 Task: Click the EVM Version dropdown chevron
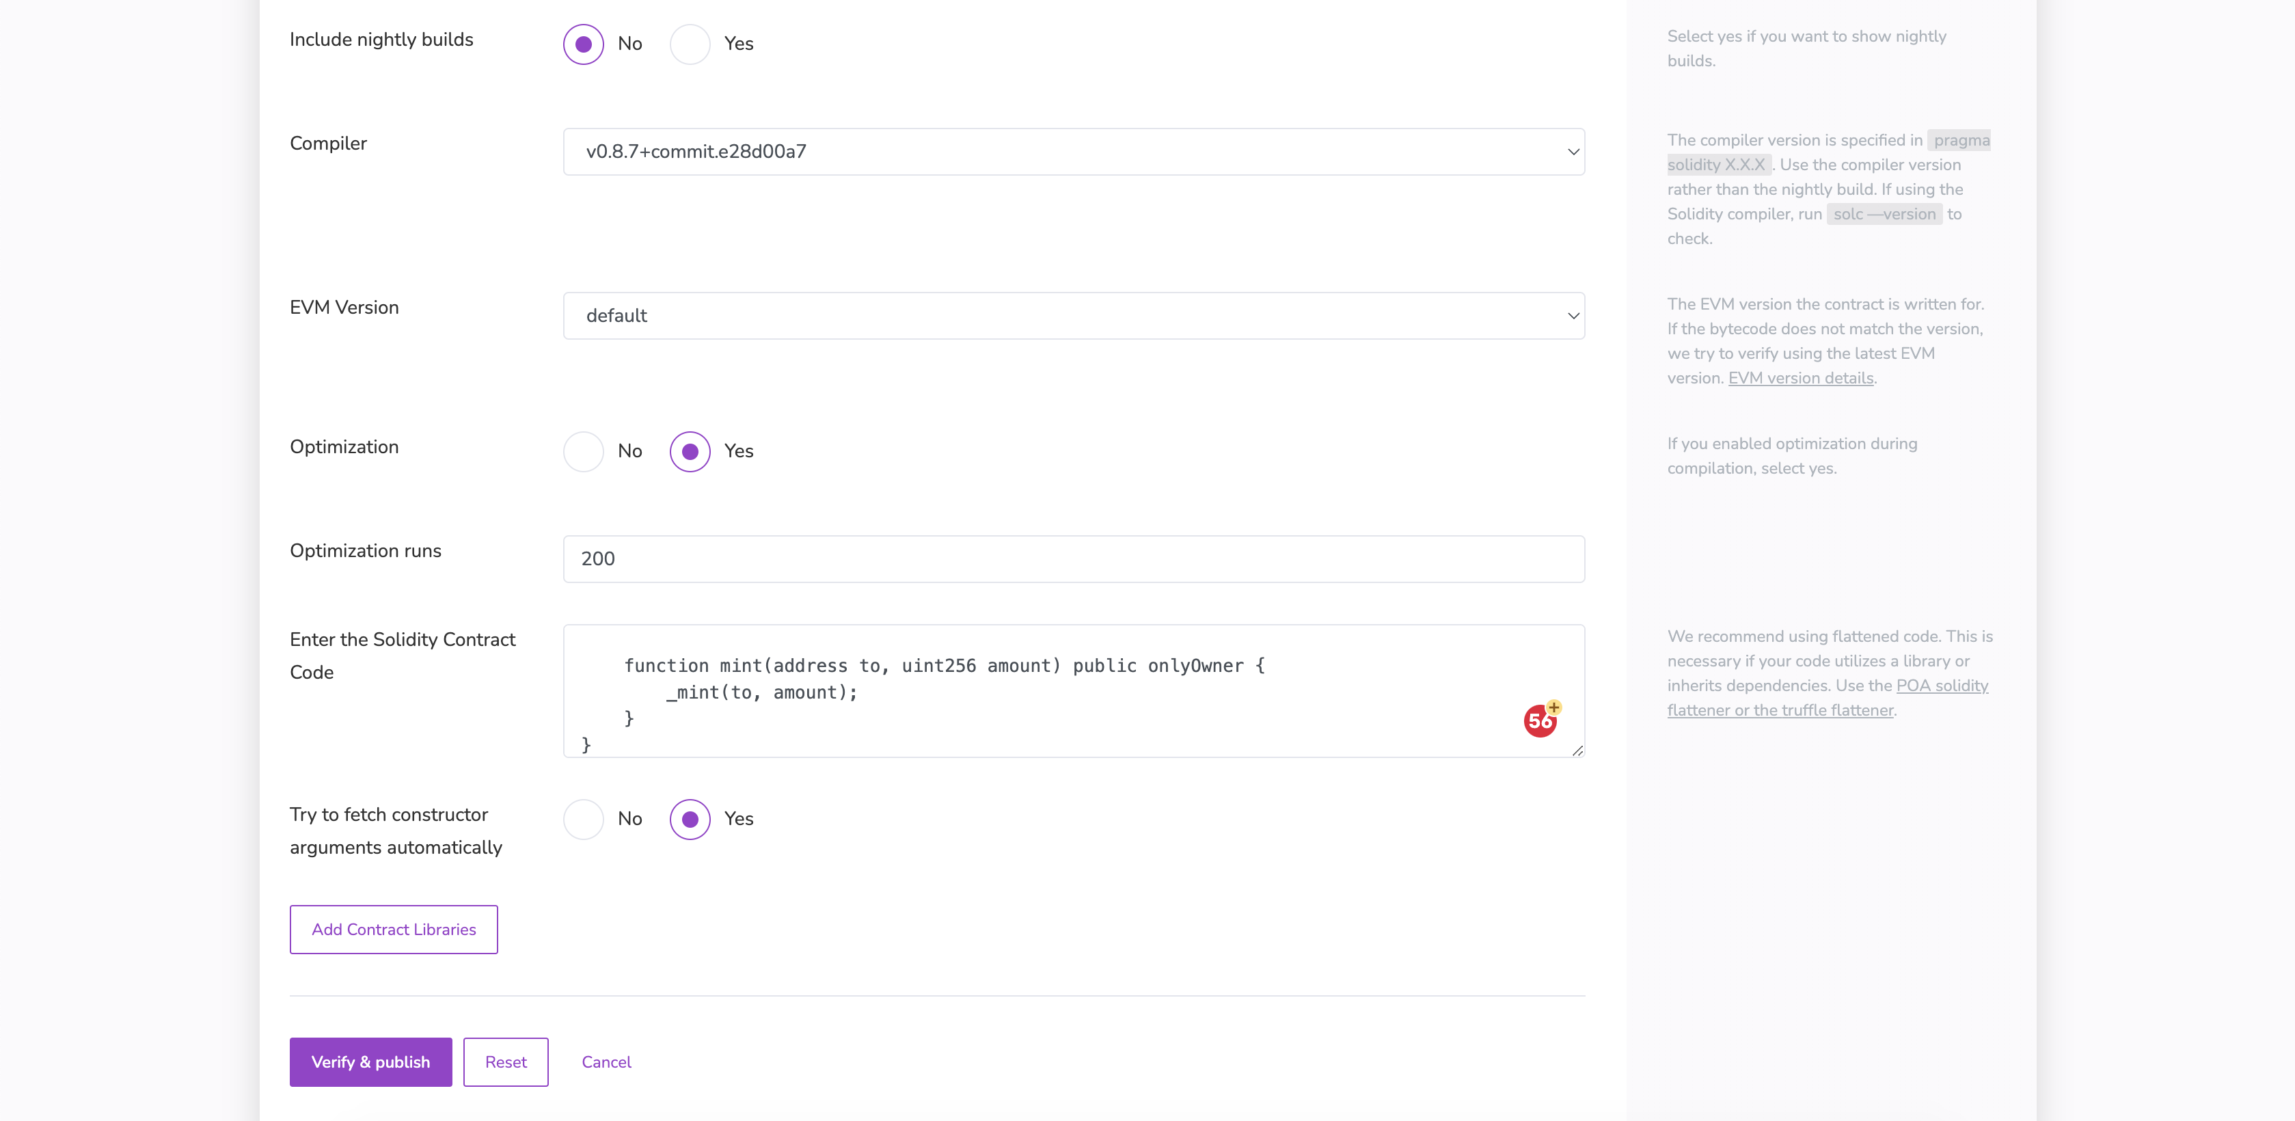tap(1573, 315)
